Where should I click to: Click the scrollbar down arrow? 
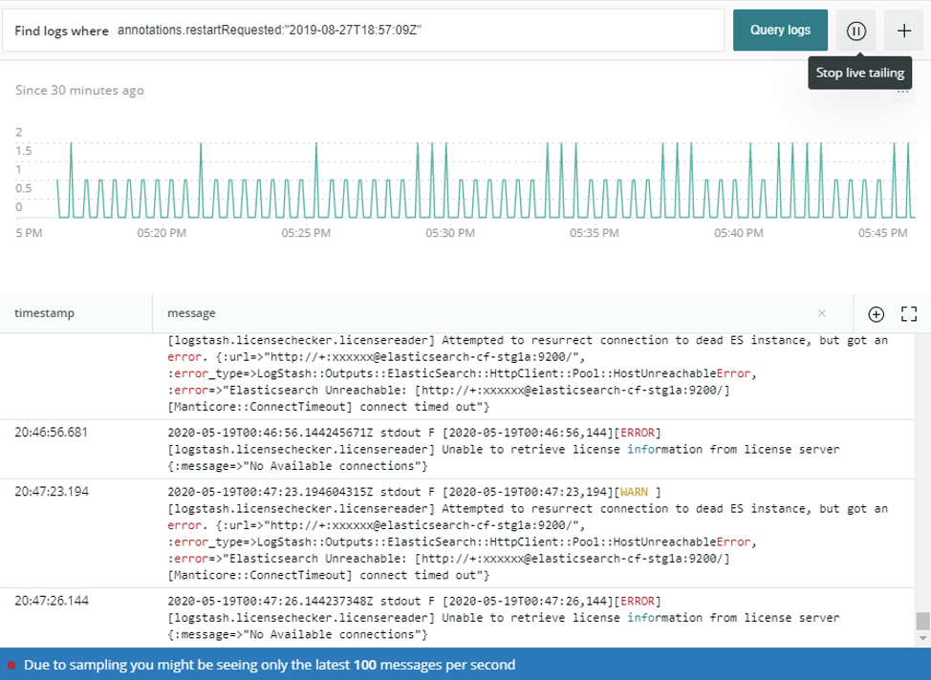pos(922,639)
